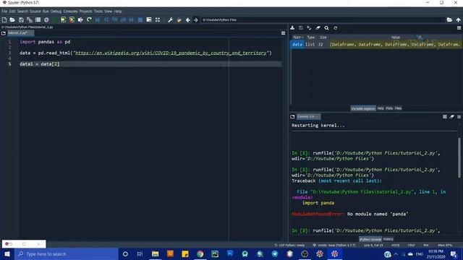This screenshot has height=260, width=463.
Task: Import data in Variable explorer
Action: (292, 27)
